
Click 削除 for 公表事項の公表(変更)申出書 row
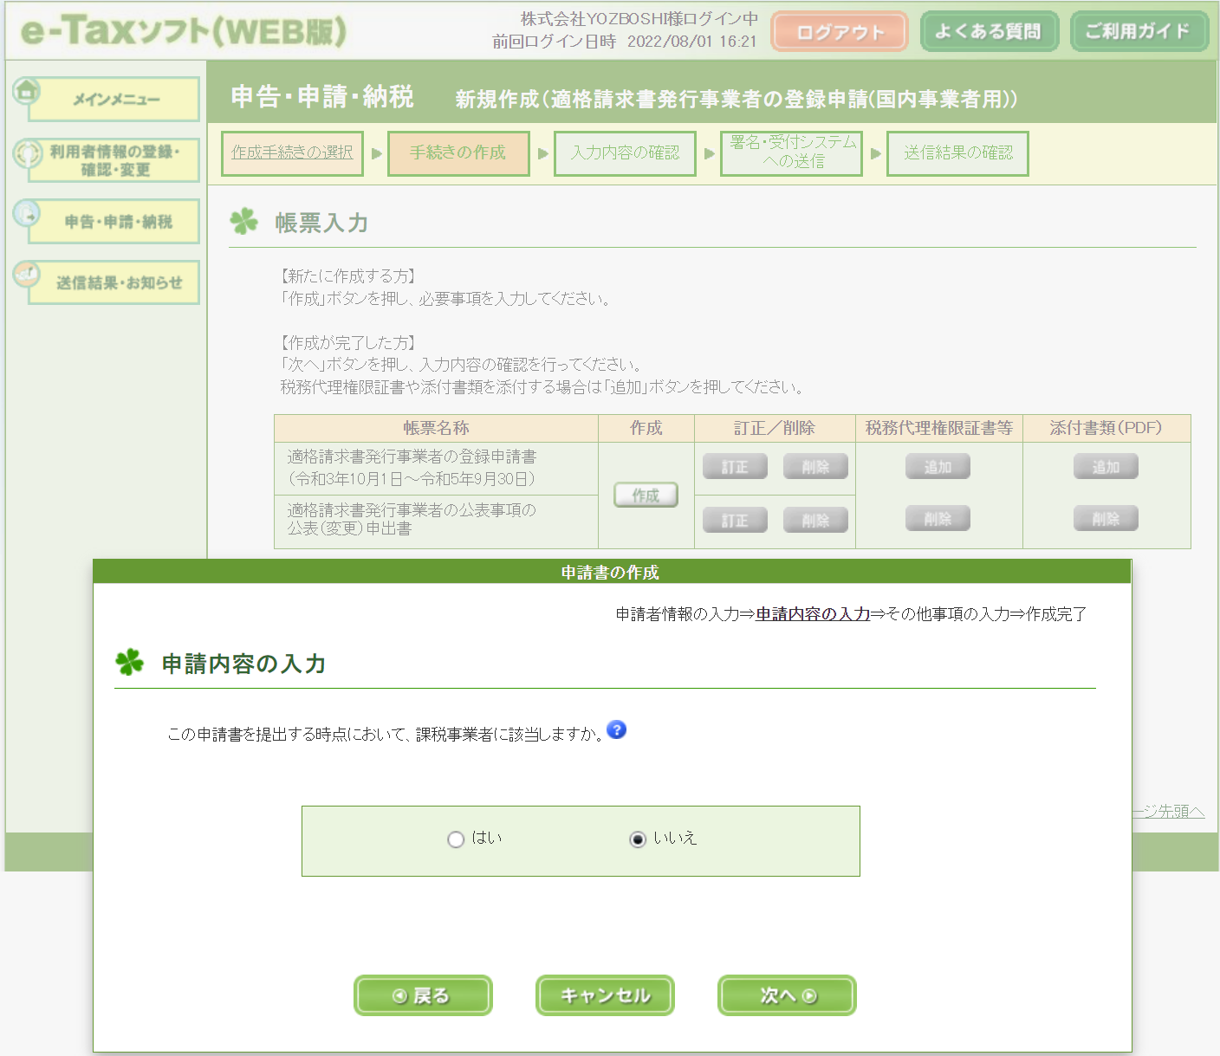point(815,520)
